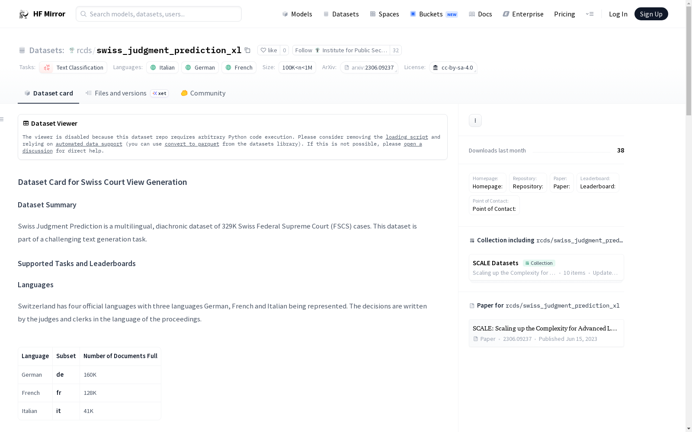Click the "fr" subset cell

[x=66, y=393]
